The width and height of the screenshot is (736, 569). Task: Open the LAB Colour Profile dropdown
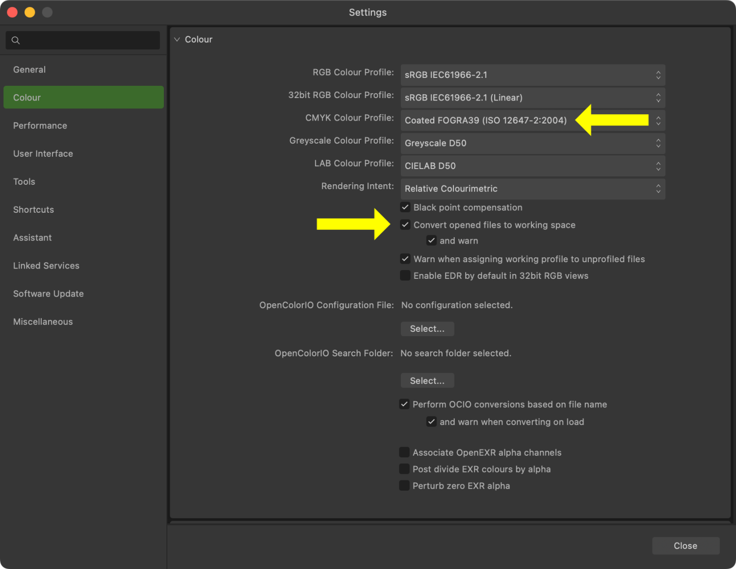[532, 166]
